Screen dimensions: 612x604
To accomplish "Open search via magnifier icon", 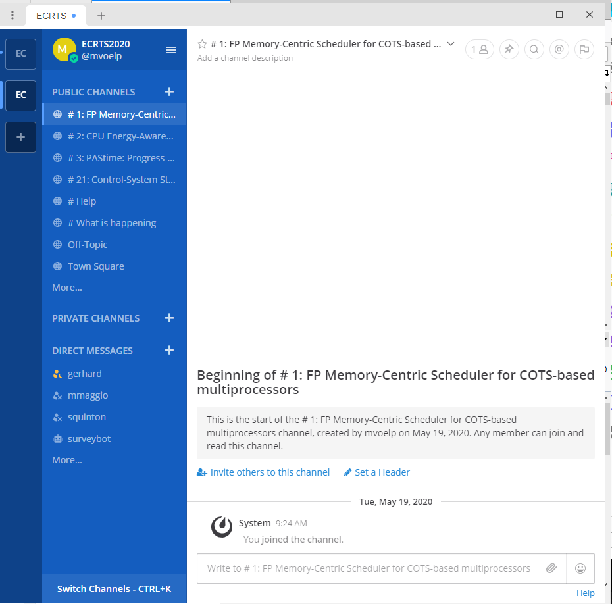I will [x=534, y=49].
